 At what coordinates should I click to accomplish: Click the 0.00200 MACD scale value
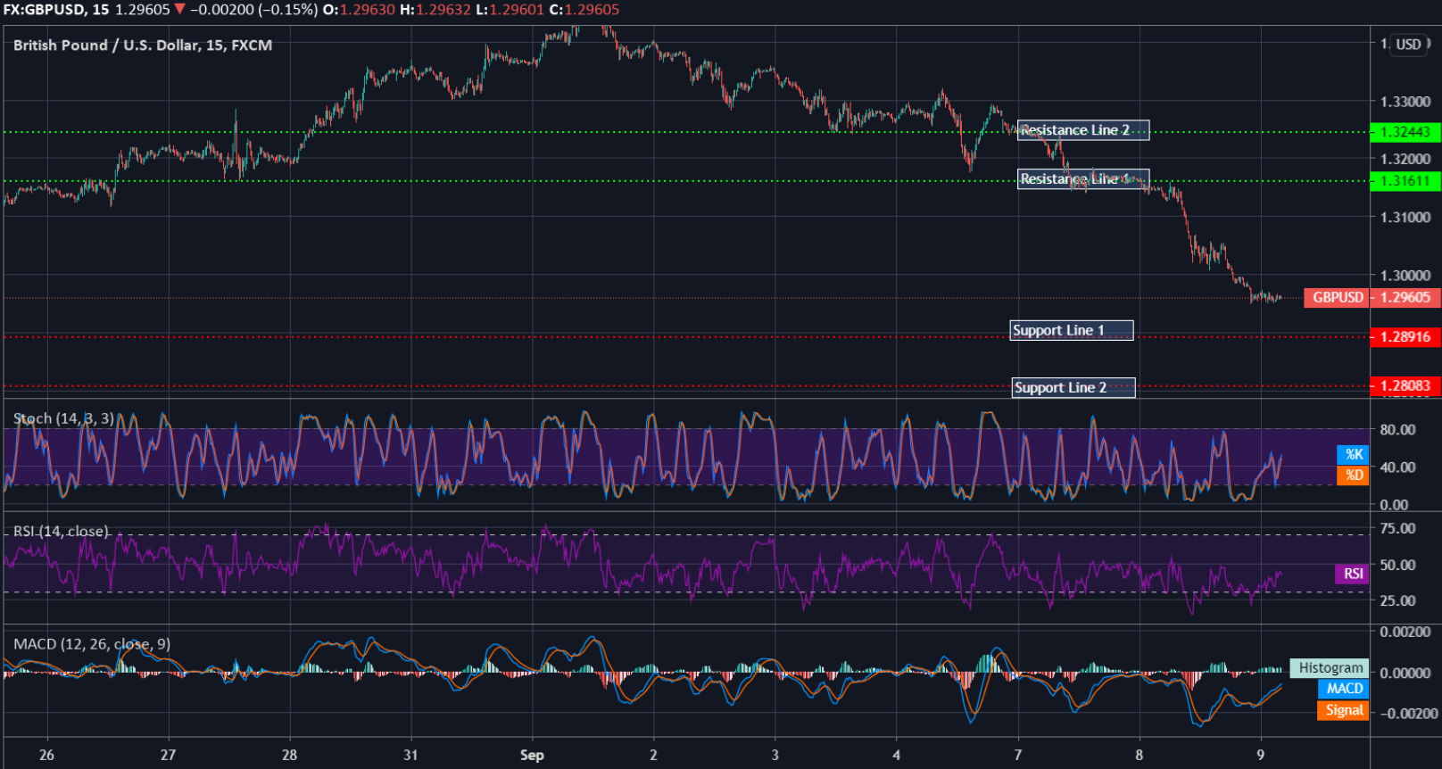1405,633
